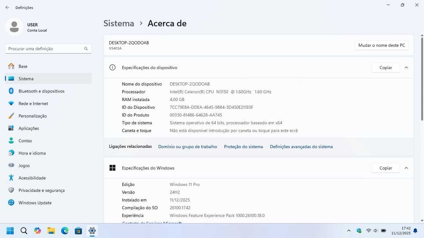Click ID do Dispositivo value 7CC79E8A
Screen dimensions: 424x238
[211, 107]
